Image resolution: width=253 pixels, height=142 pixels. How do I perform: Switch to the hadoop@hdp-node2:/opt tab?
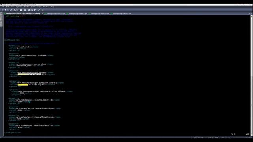pyautogui.click(x=77, y=13)
